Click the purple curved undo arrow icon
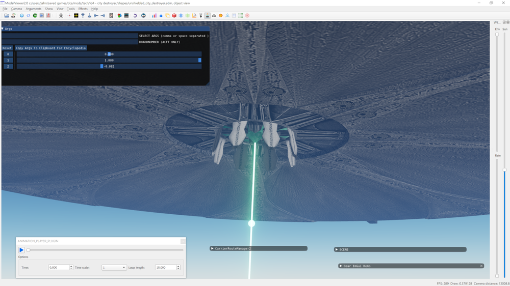The width and height of the screenshot is (510, 286). (135, 16)
